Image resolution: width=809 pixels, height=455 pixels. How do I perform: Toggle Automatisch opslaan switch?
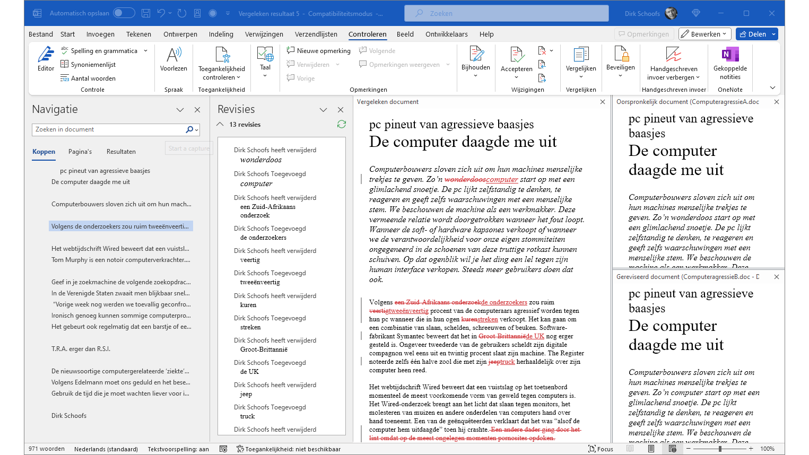pos(124,13)
